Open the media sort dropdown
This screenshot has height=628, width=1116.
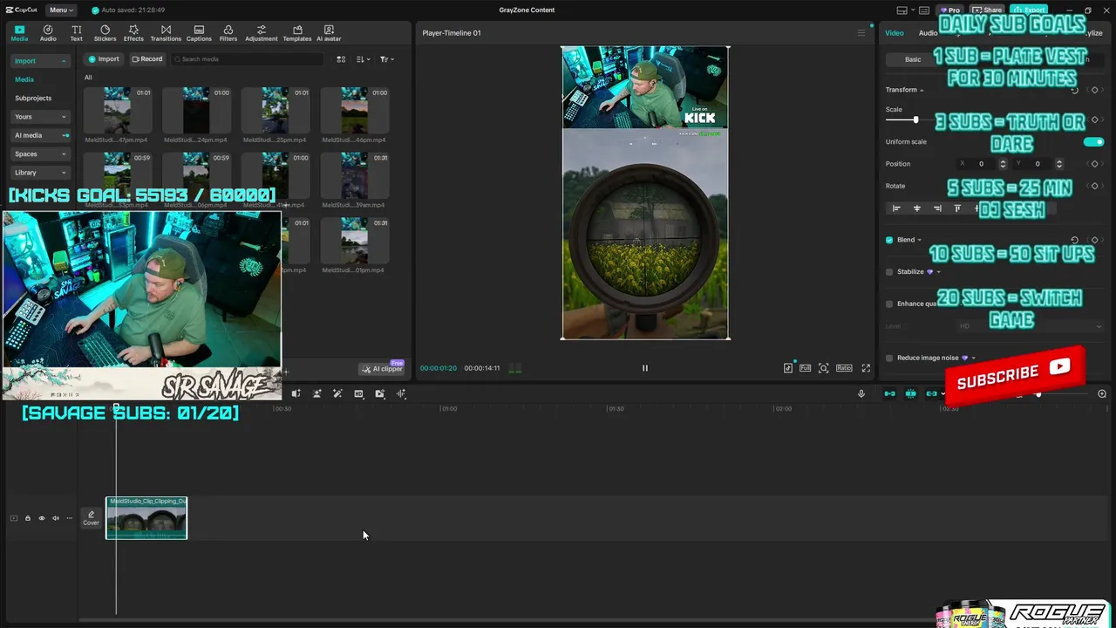364,59
